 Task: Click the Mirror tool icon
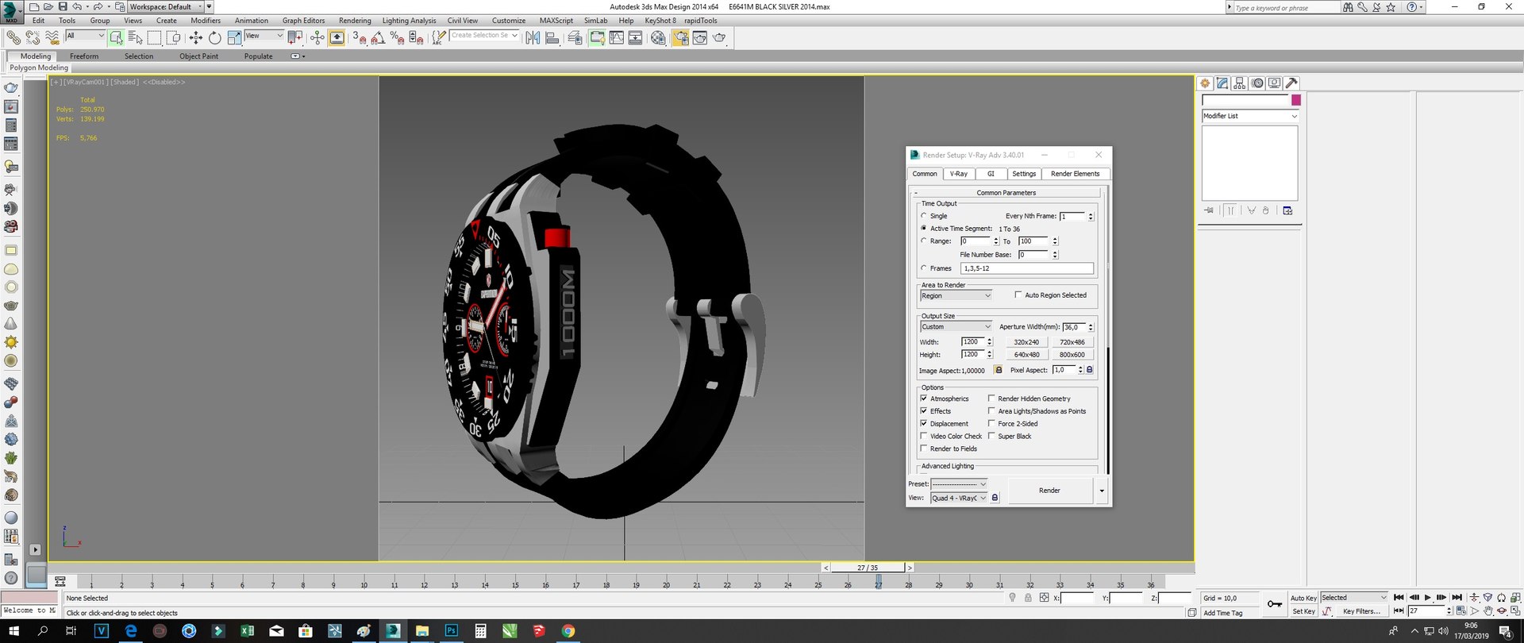tap(533, 37)
